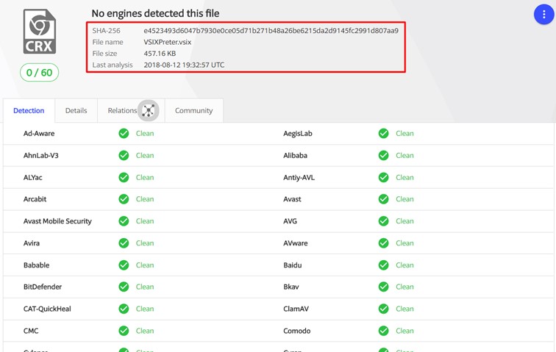Click the green check icon for Avira

point(124,243)
